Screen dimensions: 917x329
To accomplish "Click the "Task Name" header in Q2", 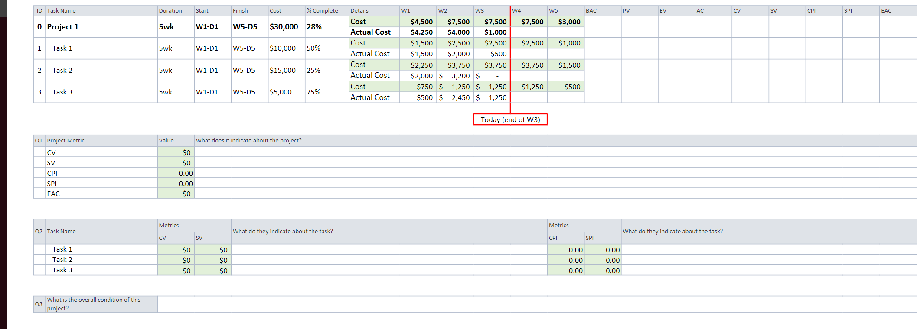I will [101, 232].
